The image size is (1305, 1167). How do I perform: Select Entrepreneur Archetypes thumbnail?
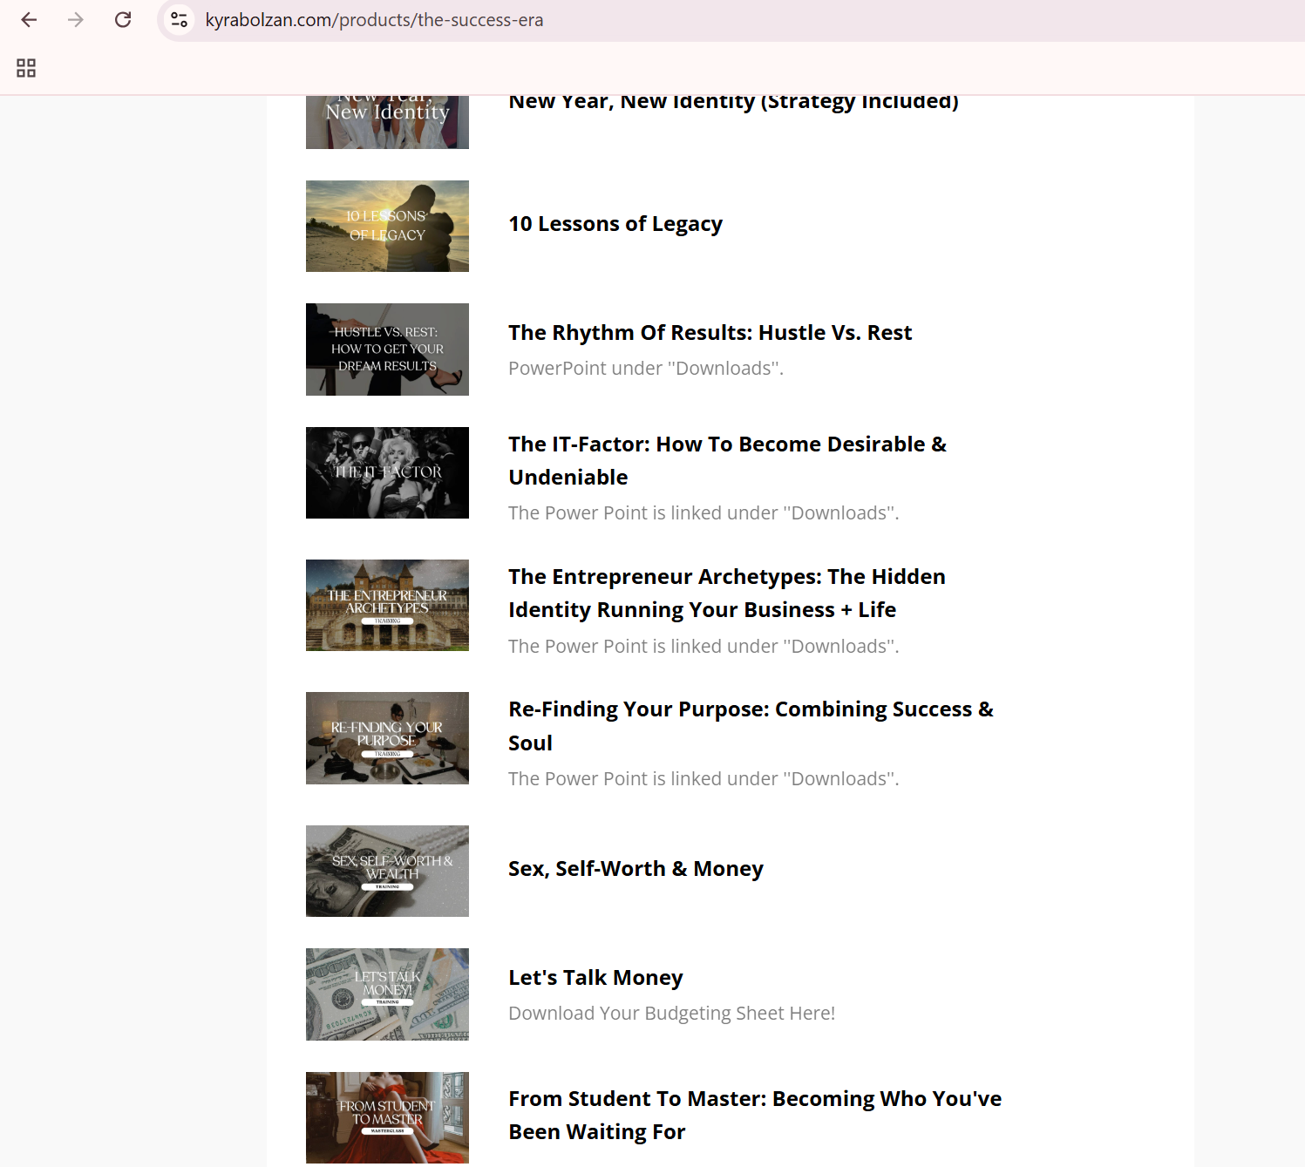pyautogui.click(x=387, y=605)
